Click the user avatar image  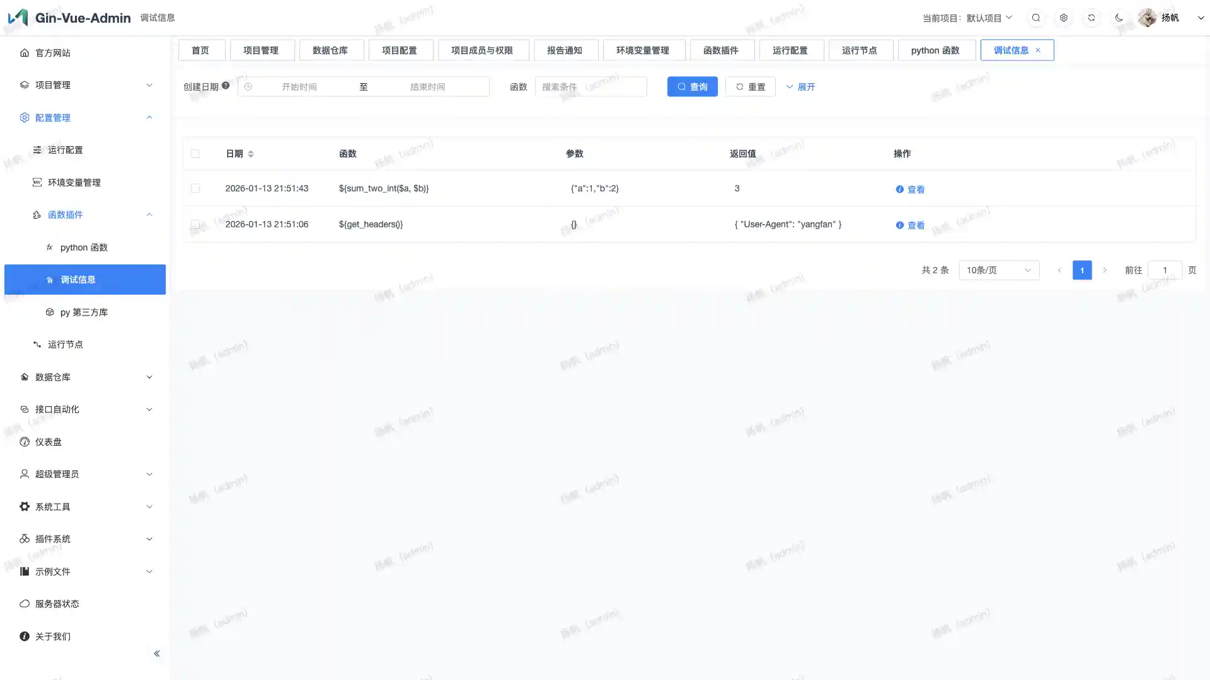(x=1148, y=18)
